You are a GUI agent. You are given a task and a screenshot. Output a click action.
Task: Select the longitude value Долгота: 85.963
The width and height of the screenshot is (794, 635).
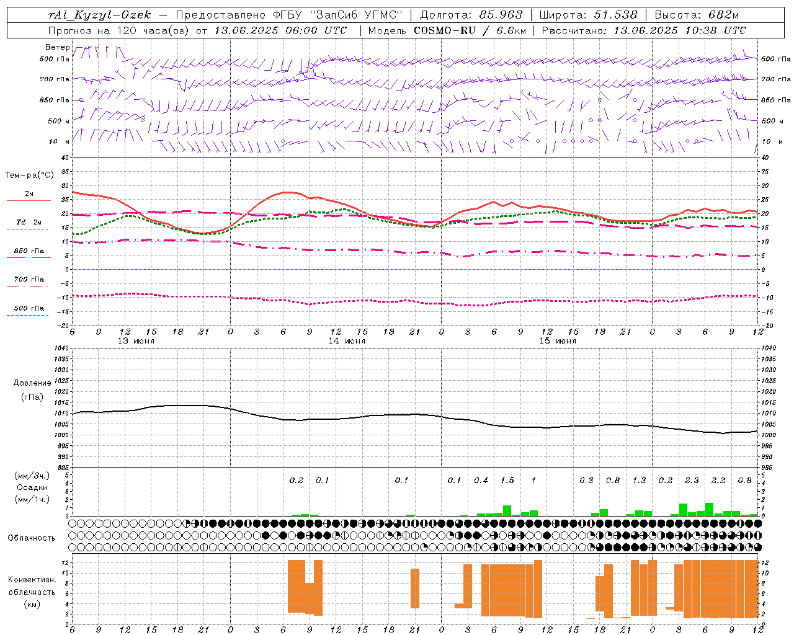tap(471, 16)
